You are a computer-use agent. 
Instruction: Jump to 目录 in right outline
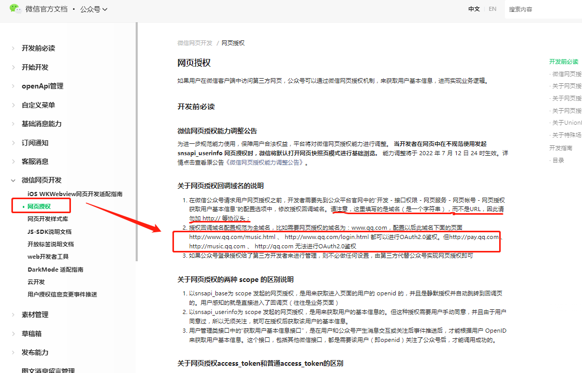(558, 160)
